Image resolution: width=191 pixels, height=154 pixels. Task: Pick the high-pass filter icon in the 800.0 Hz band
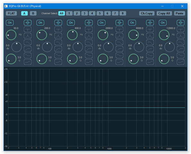coord(89,49)
